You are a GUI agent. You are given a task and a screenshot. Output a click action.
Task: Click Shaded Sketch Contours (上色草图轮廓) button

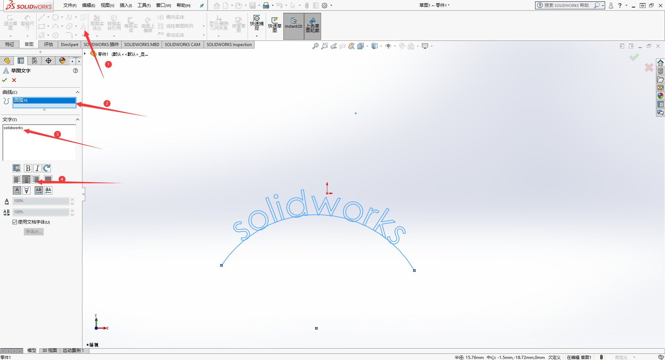click(x=312, y=26)
